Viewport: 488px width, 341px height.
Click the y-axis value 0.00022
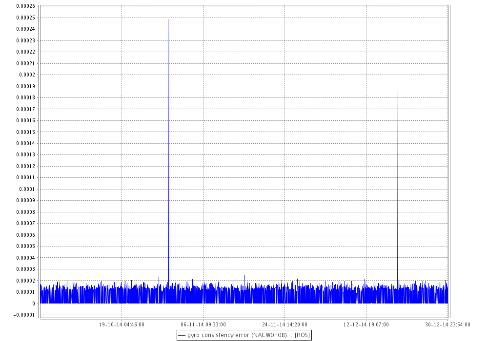(x=26, y=52)
